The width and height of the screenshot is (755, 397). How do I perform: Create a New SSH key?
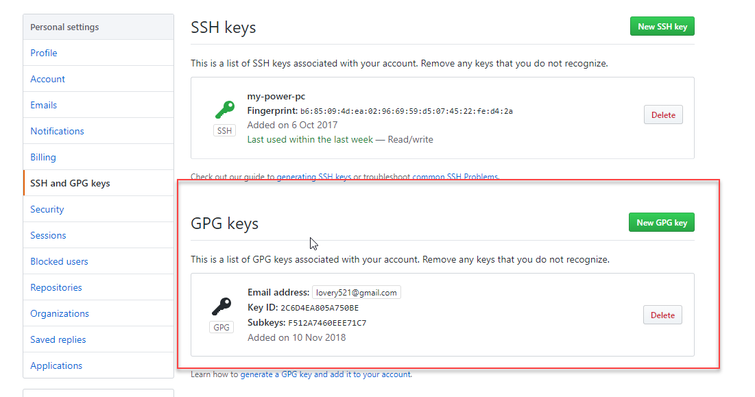click(x=662, y=27)
